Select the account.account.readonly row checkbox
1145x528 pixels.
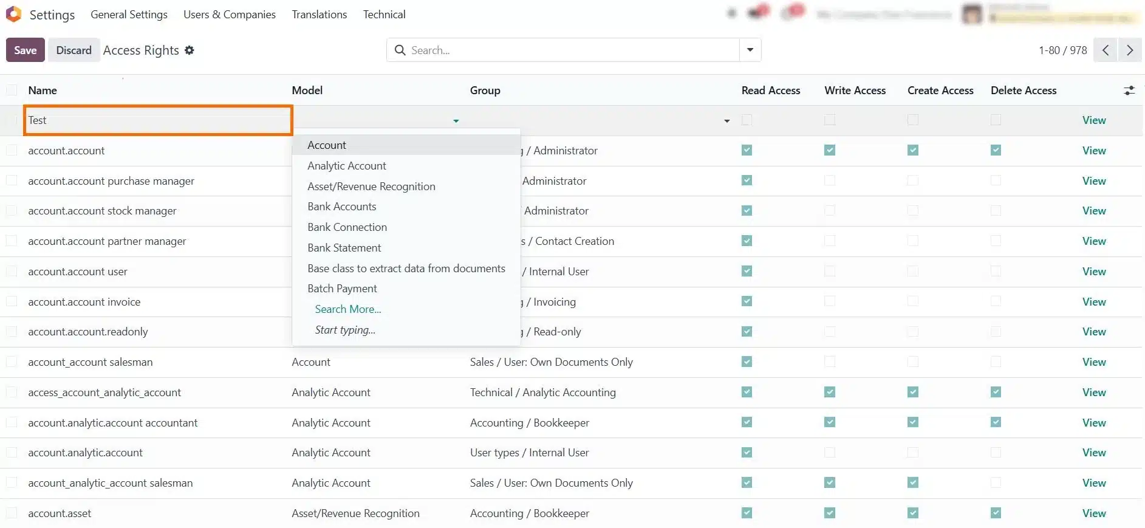point(12,332)
